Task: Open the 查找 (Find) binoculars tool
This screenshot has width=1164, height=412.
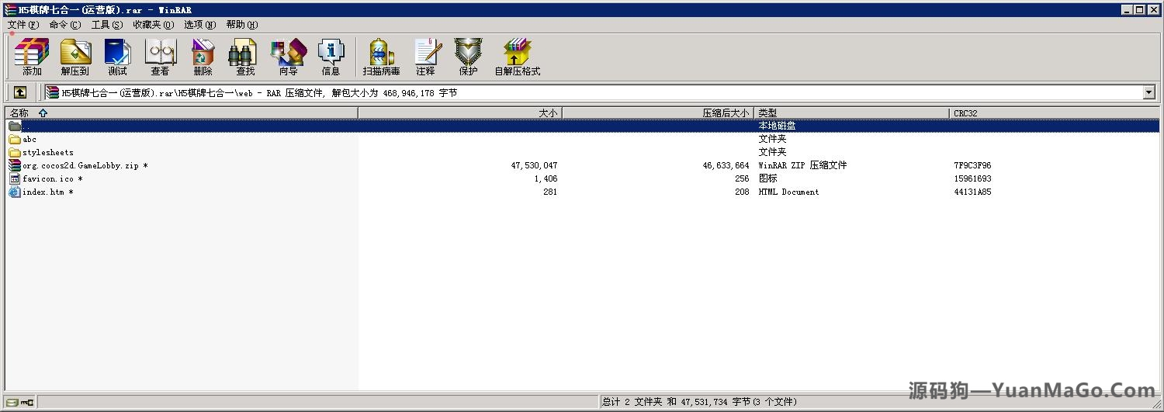Action: [244, 57]
